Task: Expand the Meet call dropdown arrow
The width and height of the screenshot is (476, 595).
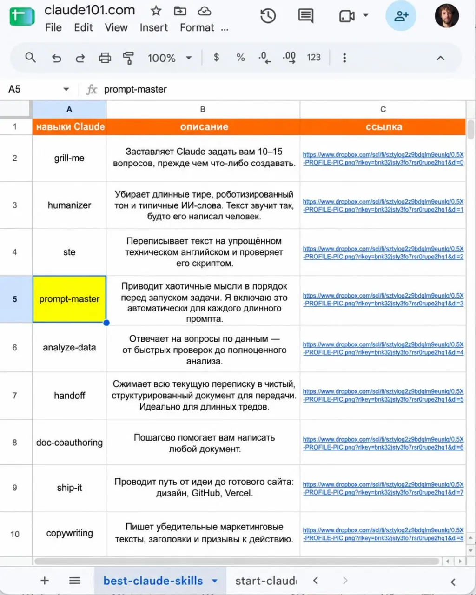Action: (x=365, y=15)
